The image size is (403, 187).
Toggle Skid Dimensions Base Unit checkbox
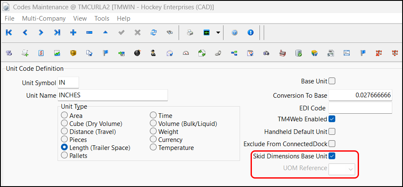[332, 156]
